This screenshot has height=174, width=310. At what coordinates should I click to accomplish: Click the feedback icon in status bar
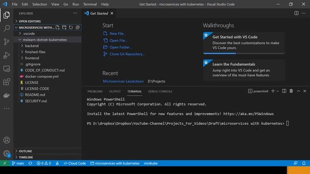click(x=295, y=163)
